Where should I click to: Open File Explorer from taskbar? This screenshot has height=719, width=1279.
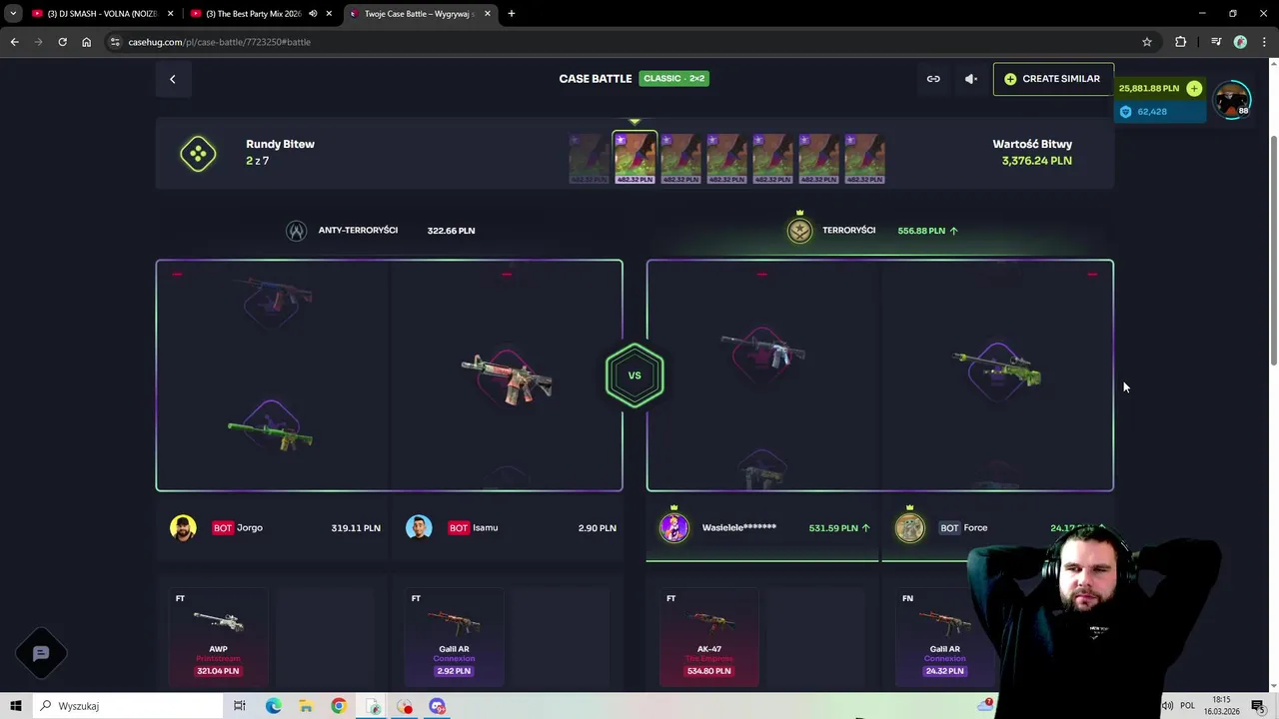pos(306,706)
